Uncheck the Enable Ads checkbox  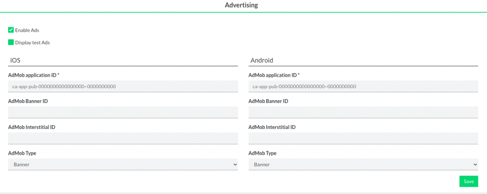(x=11, y=30)
